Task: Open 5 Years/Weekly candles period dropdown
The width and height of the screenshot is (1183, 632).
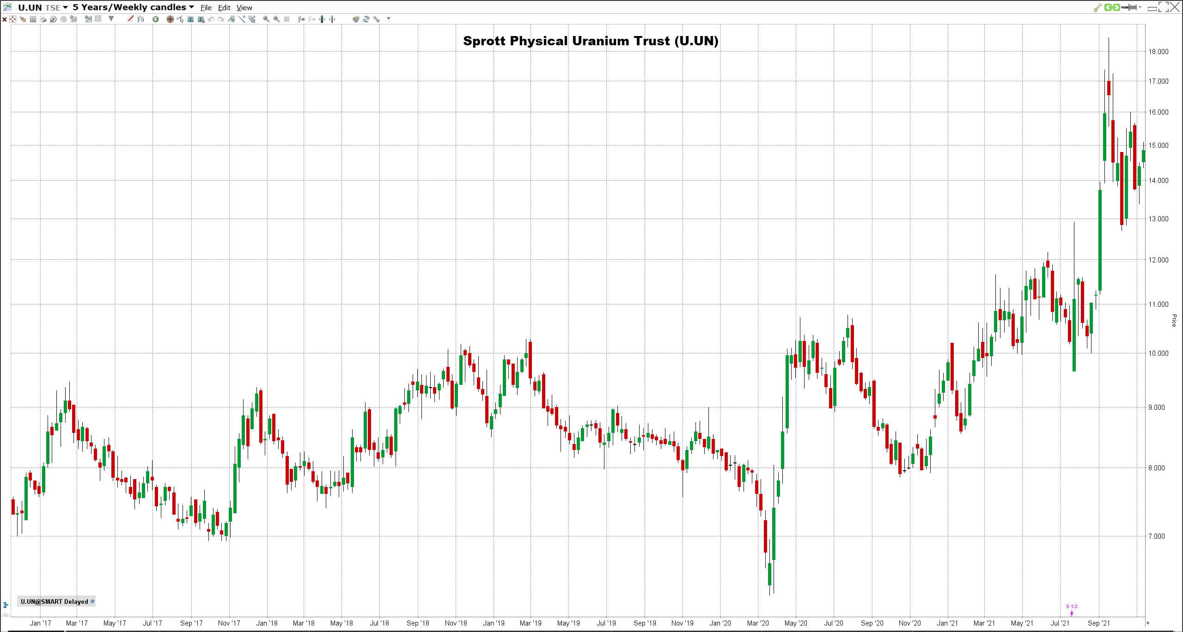Action: pos(191,7)
